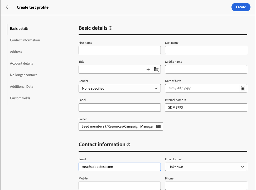
Task: Click the back arrow icon
Action: [x=8, y=7]
